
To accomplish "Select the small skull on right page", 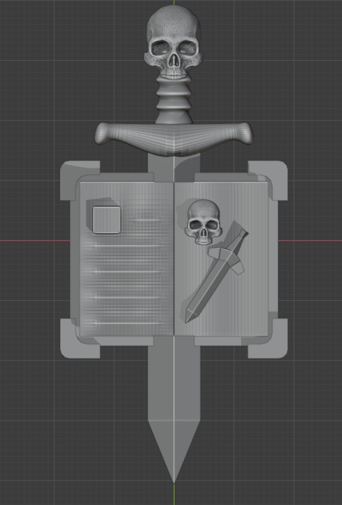I will (x=203, y=222).
